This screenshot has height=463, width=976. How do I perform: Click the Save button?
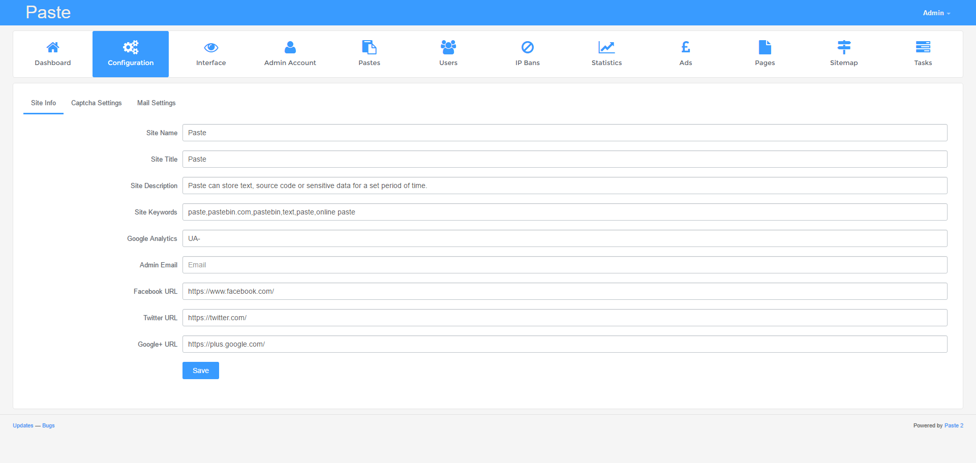click(200, 370)
